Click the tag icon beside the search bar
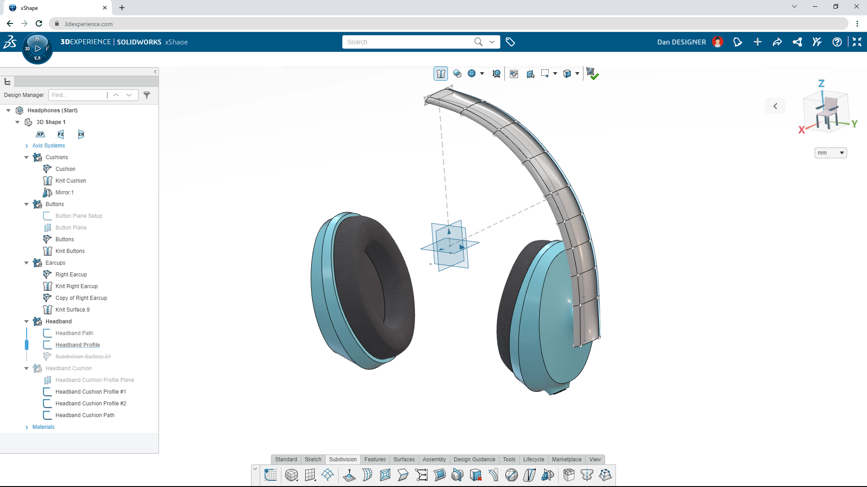This screenshot has height=487, width=867. tap(511, 41)
